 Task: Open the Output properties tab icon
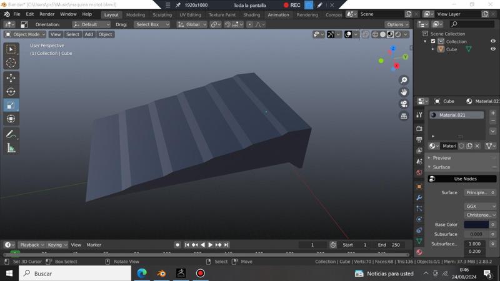click(419, 139)
